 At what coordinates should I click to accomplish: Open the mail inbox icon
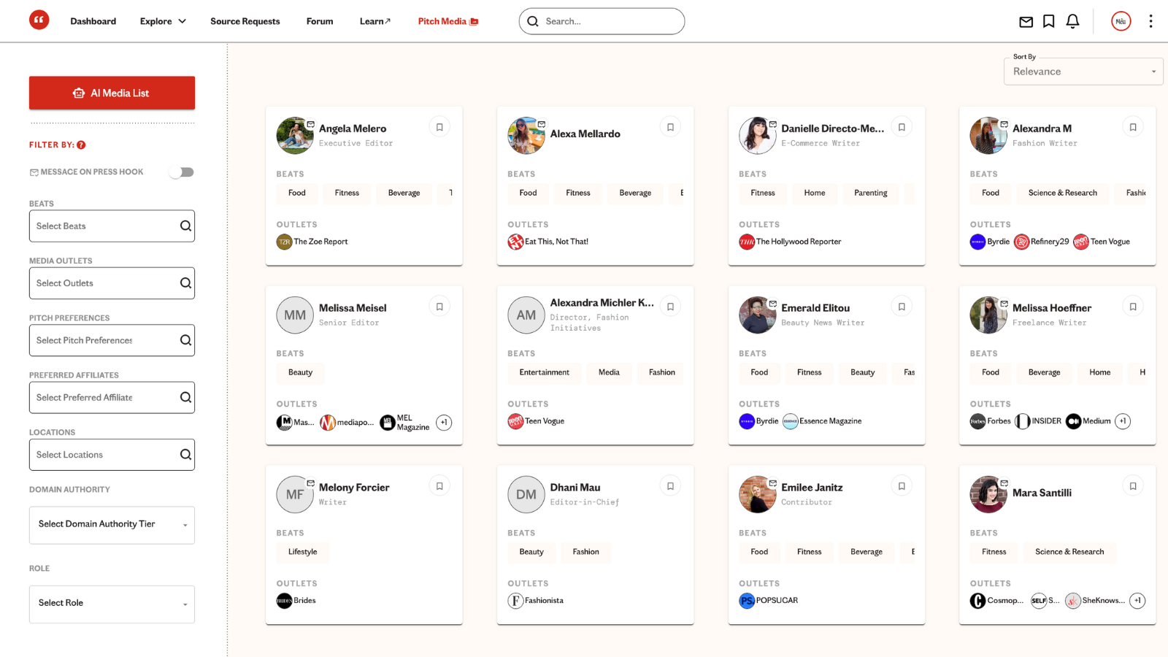(x=1026, y=22)
